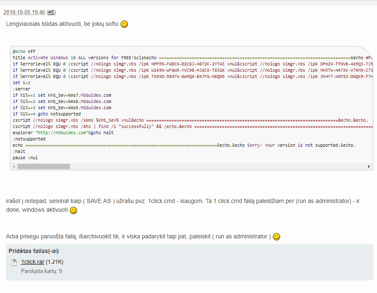Click the 'Pridėtas failas(-ai)' heading
The width and height of the screenshot is (377, 293).
tap(34, 251)
